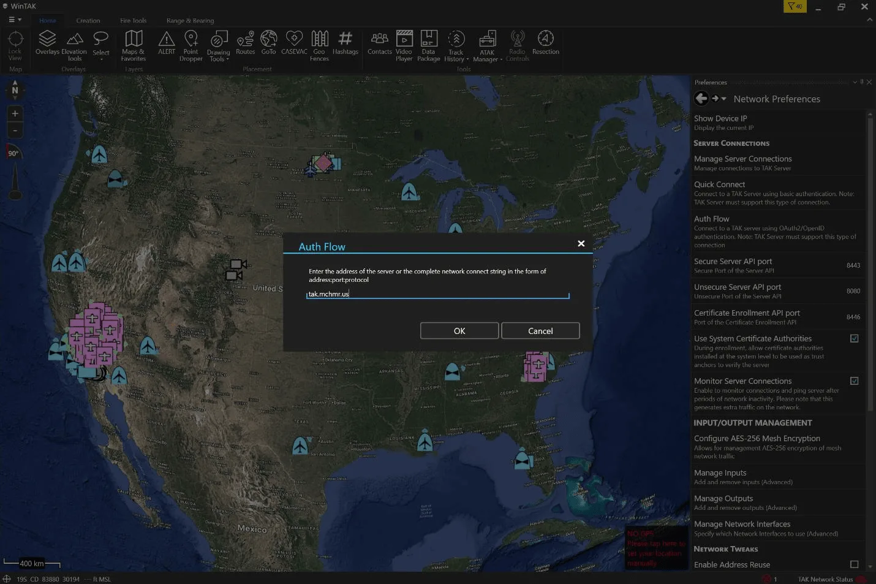Open Quick Connect preference
Viewport: 876px width, 584px height.
tap(778, 193)
